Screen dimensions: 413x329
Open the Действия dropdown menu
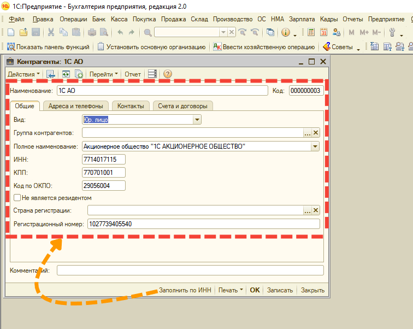tap(23, 74)
